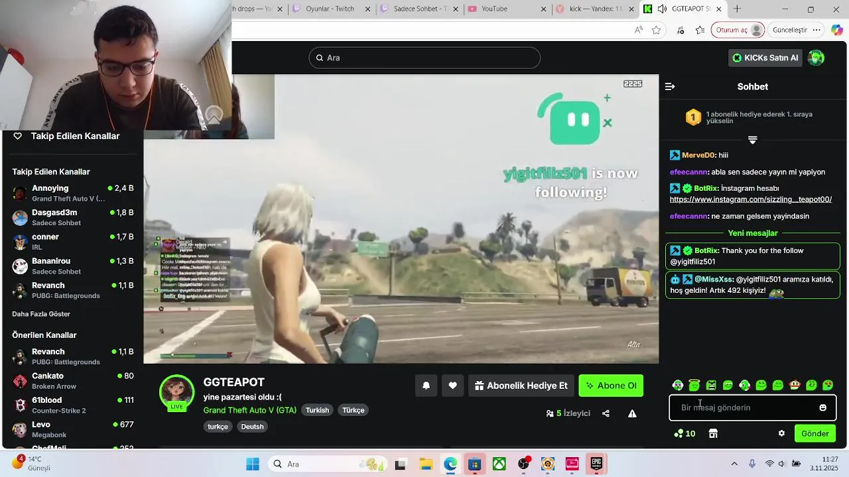This screenshot has width=849, height=477.
Task: Collapse the chat panel with the arrow icon
Action: (x=670, y=87)
